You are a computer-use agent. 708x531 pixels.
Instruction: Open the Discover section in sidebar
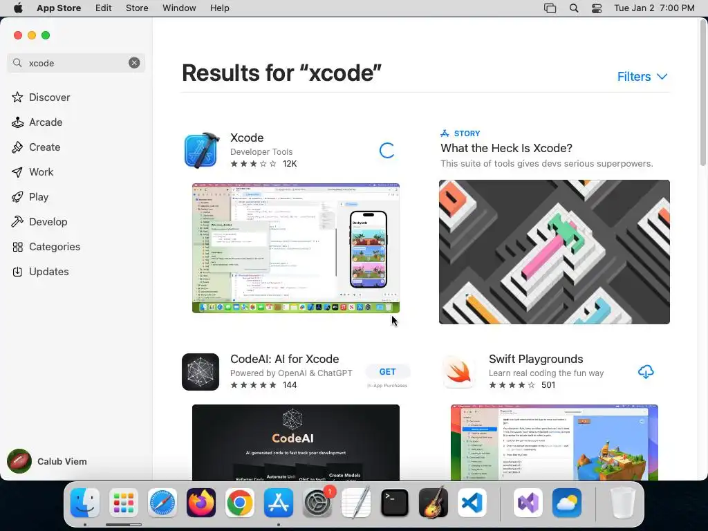pos(41,97)
